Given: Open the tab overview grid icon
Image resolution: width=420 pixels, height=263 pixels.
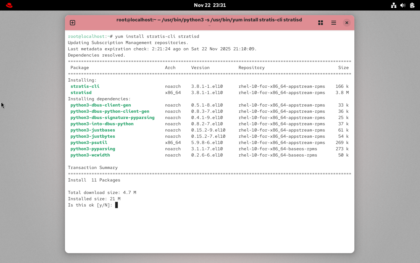Looking at the screenshot, I should point(321,23).
